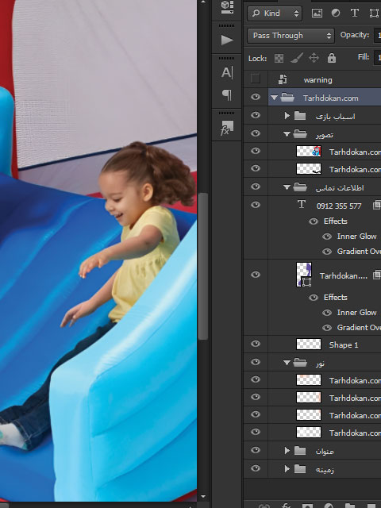Open the Pass Through blend mode dropdown
Image resolution: width=381 pixels, height=508 pixels.
(x=291, y=35)
